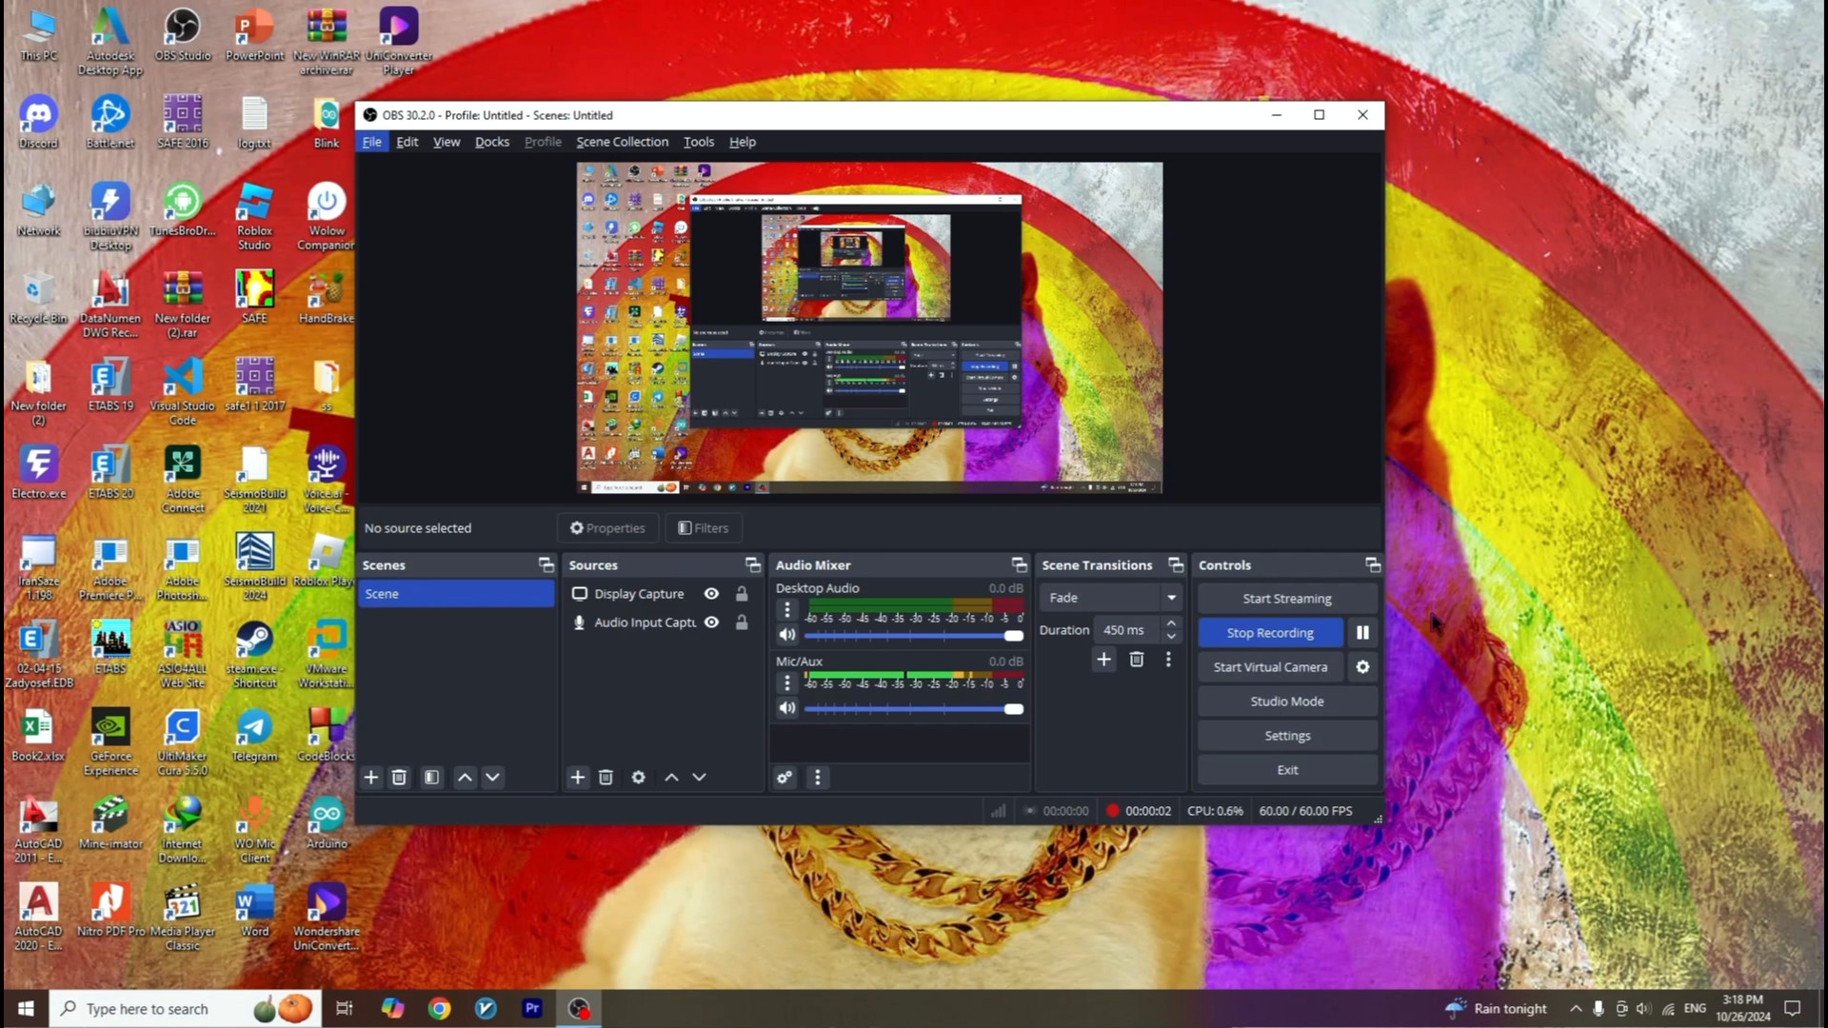Open the Tools menu
Image resolution: width=1828 pixels, height=1028 pixels.
click(x=698, y=142)
